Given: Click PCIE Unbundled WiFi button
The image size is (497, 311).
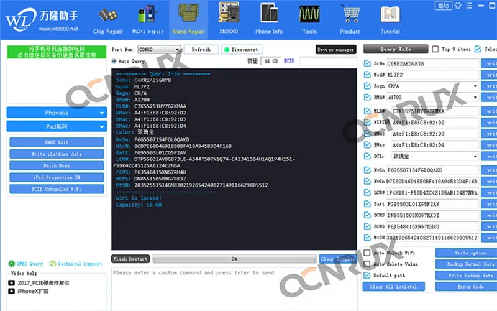Looking at the screenshot, I should [57, 189].
